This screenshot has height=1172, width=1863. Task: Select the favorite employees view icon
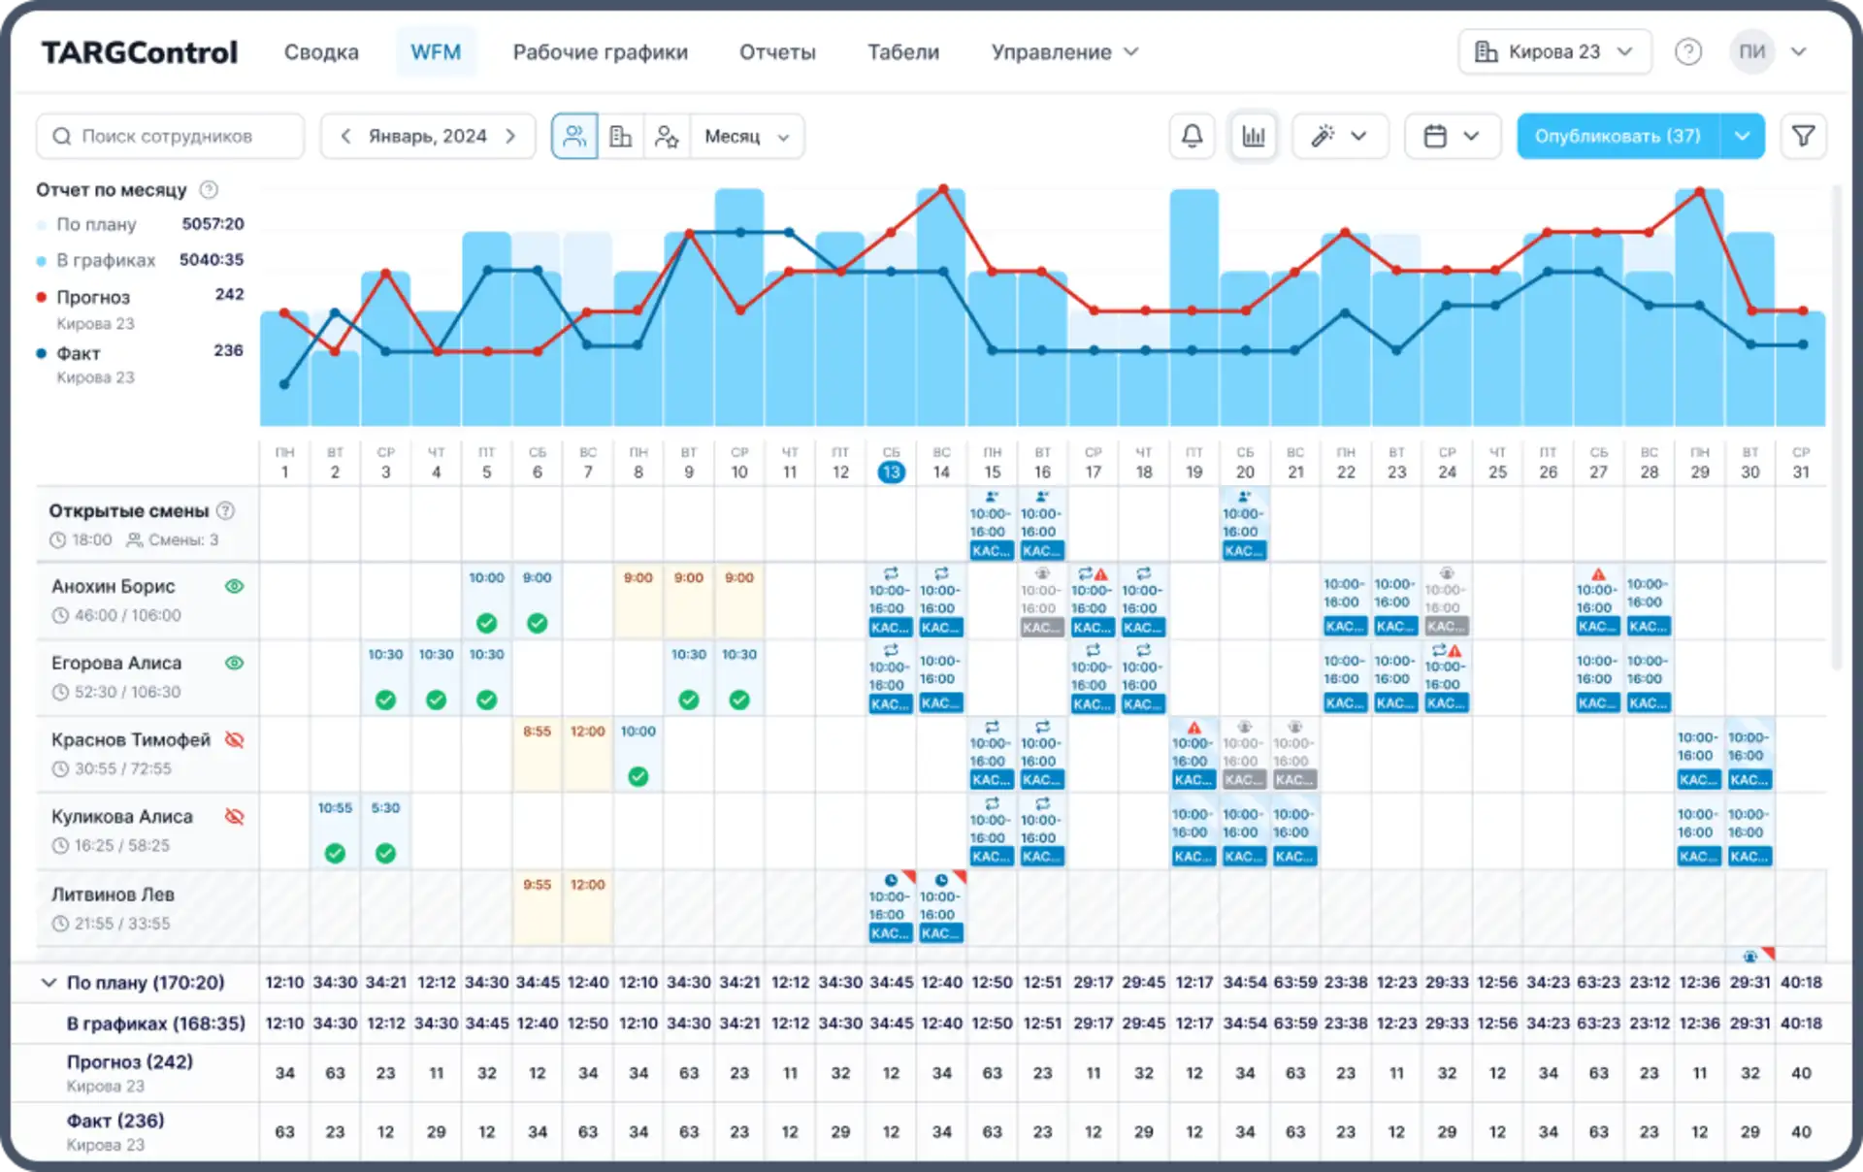(x=667, y=136)
